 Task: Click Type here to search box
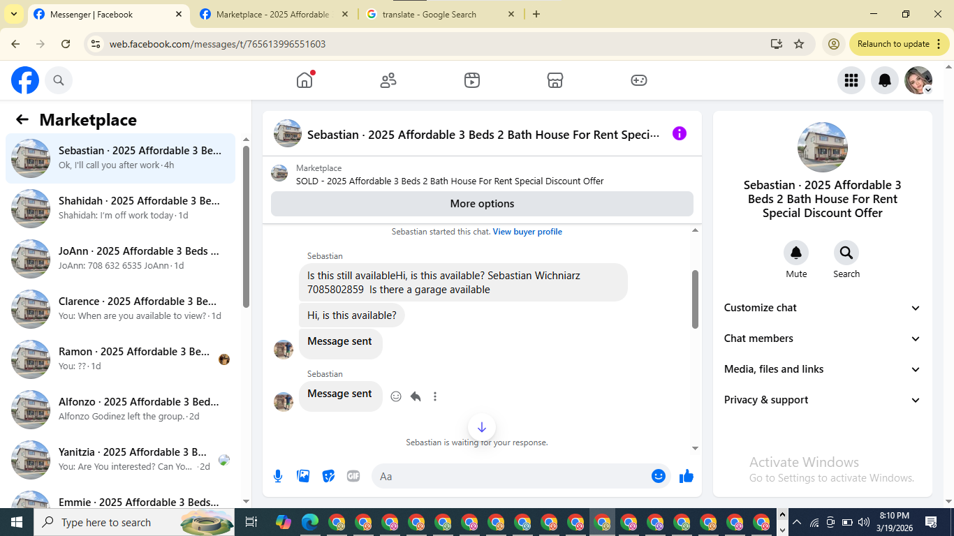(135, 522)
